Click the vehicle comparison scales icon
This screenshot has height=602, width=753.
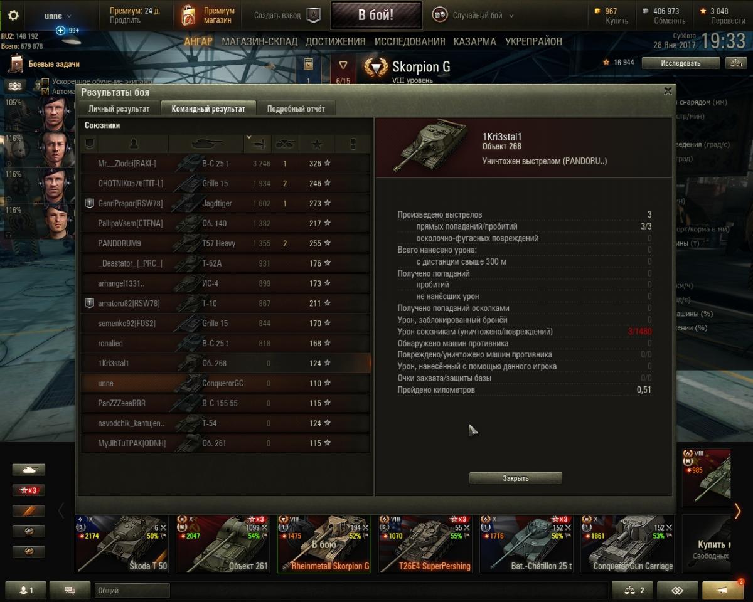pyautogui.click(x=734, y=63)
